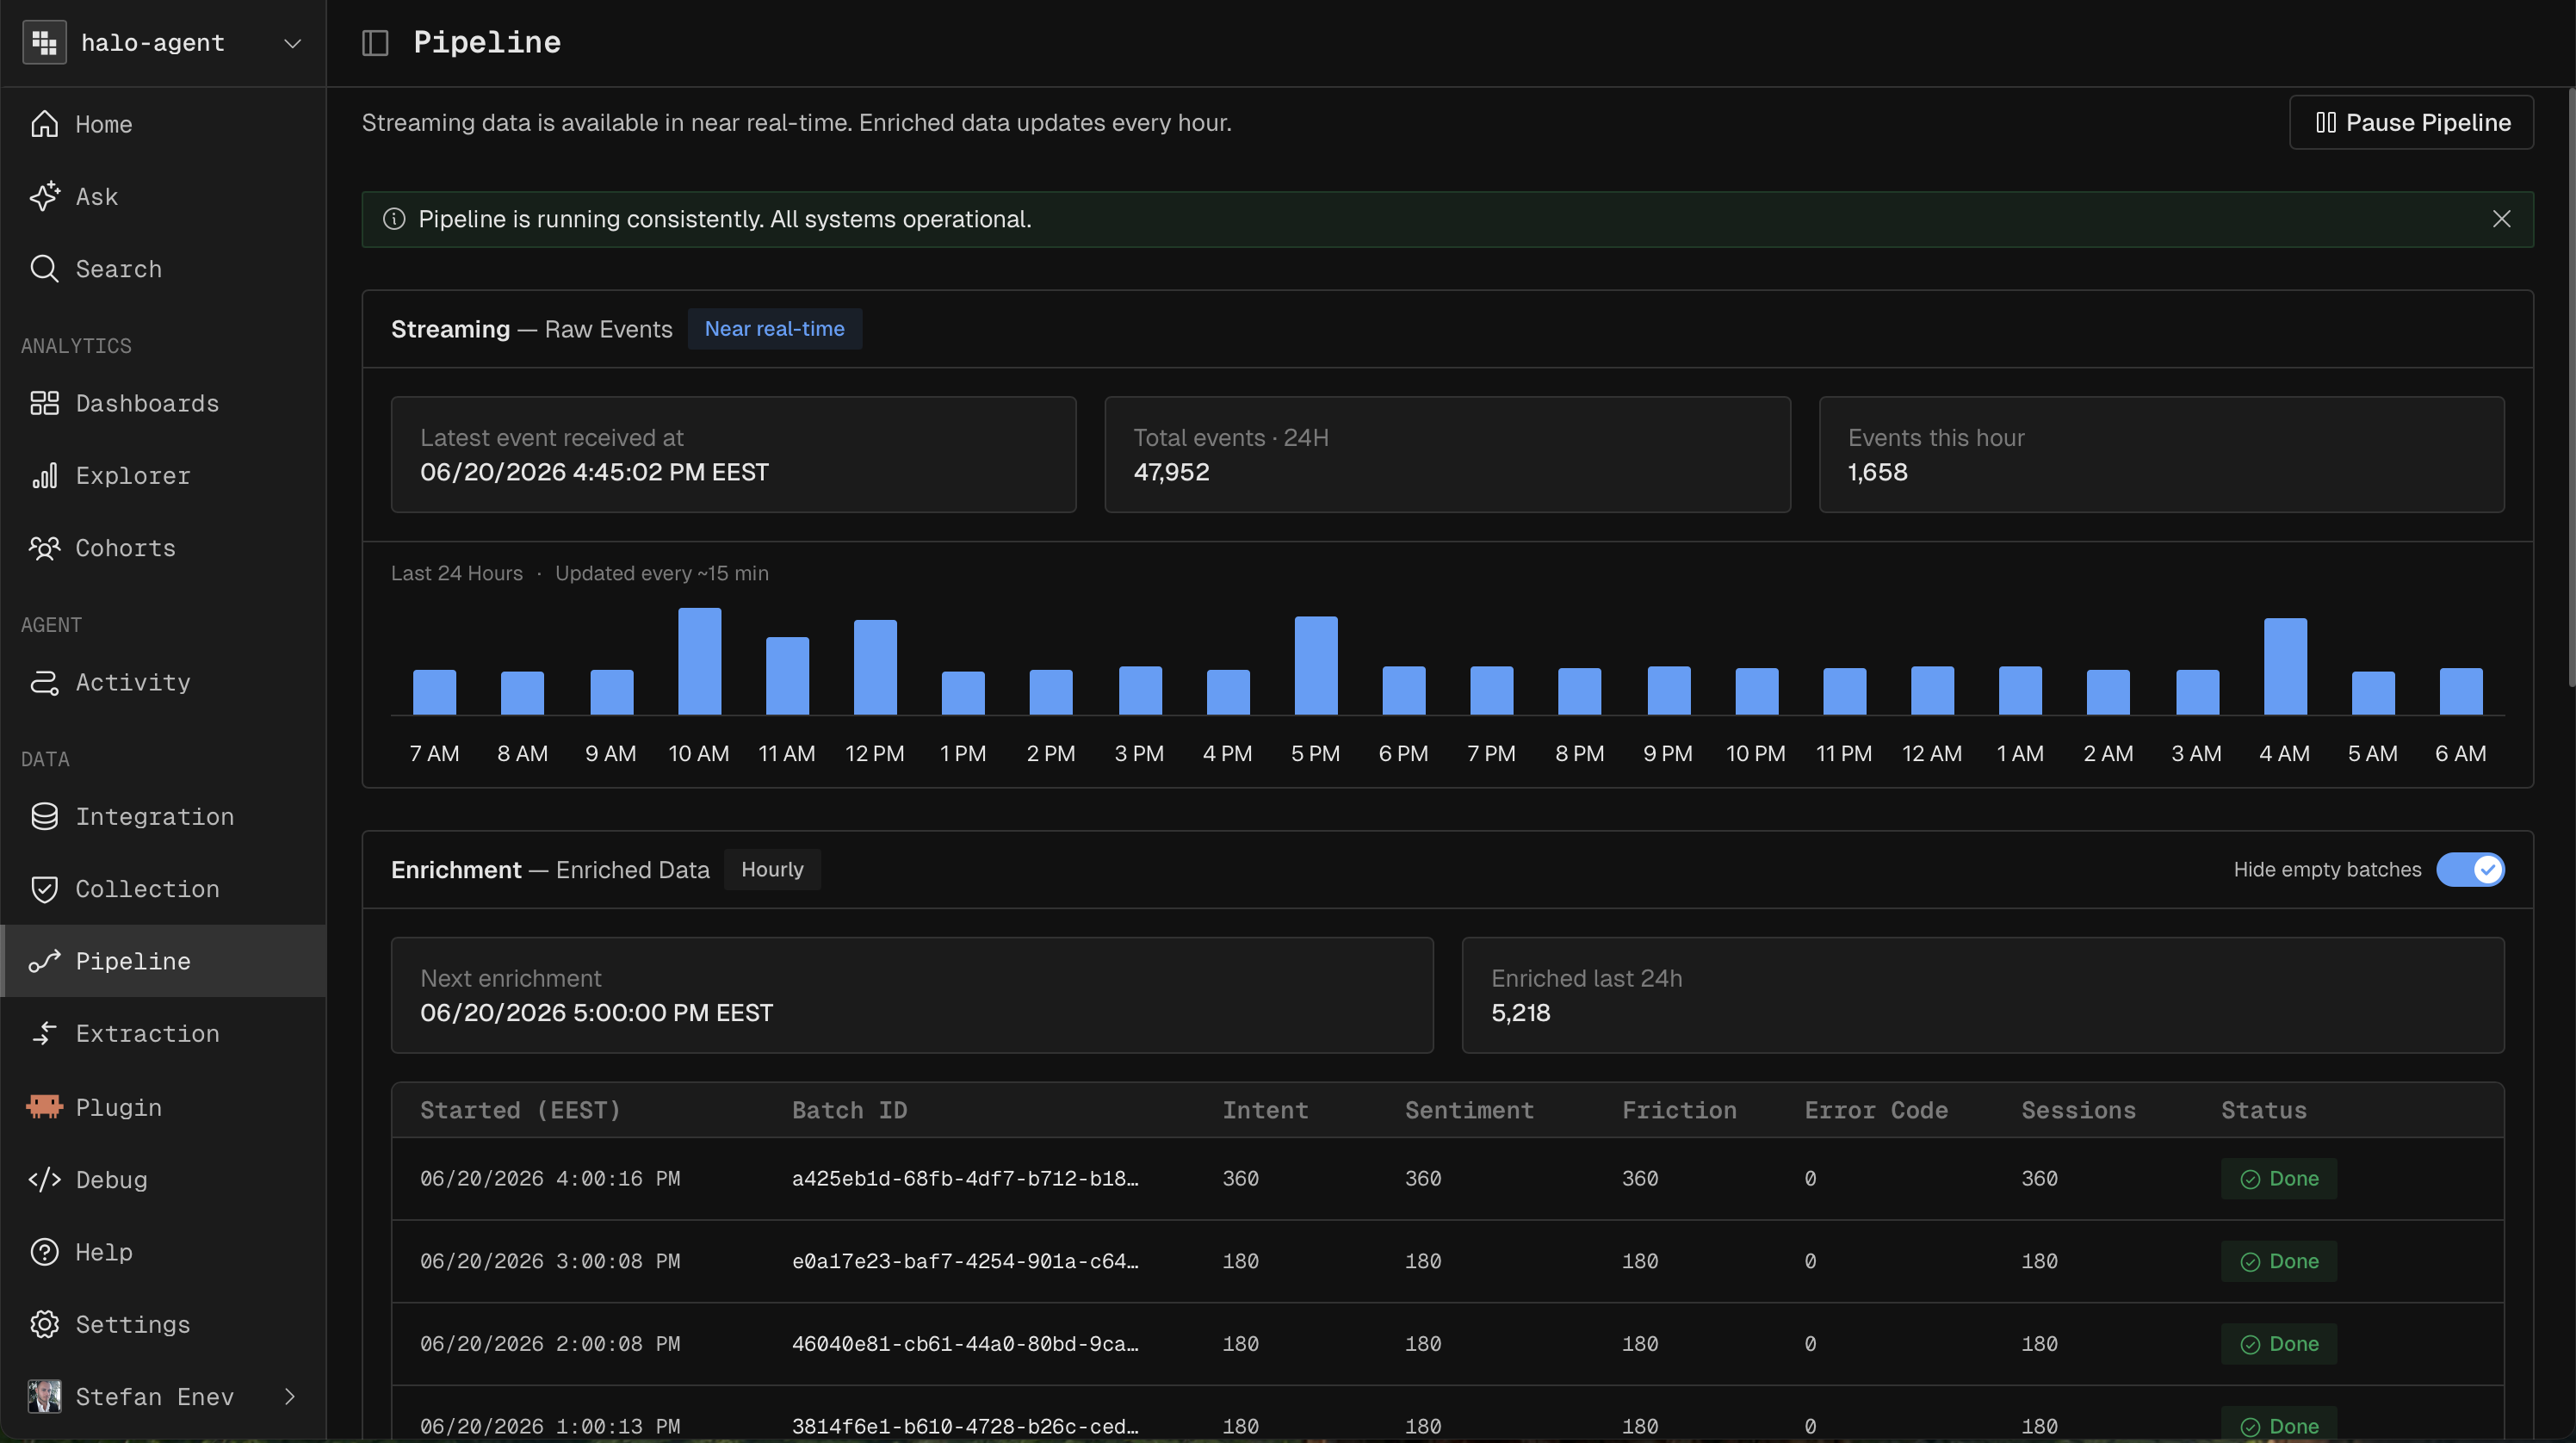Dismiss the pipeline status banner
Image resolution: width=2576 pixels, height=1443 pixels.
click(2501, 219)
